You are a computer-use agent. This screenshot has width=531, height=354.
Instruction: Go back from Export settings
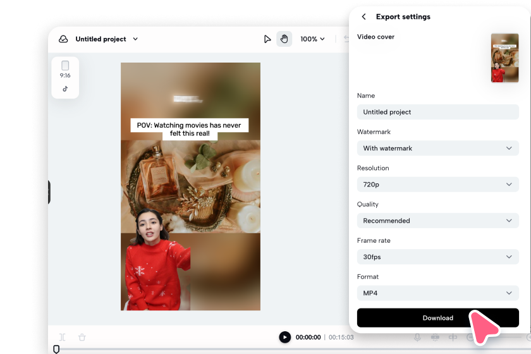[363, 16]
